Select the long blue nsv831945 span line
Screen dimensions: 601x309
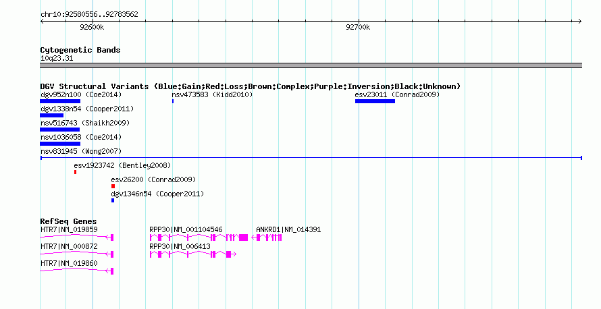[311, 158]
